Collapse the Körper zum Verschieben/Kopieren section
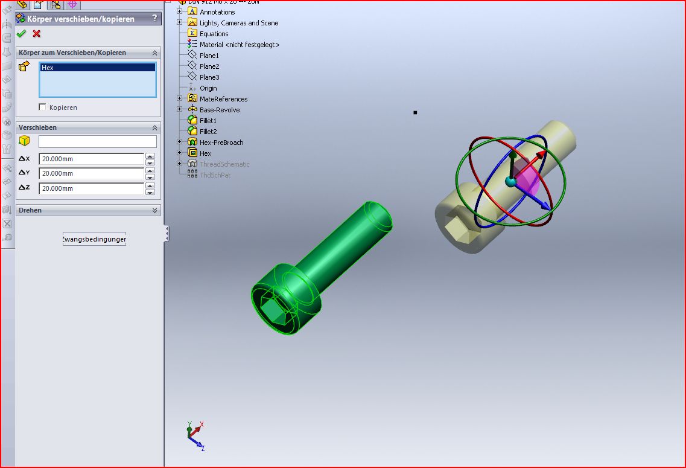Viewport: 686px width, 468px height. (154, 53)
